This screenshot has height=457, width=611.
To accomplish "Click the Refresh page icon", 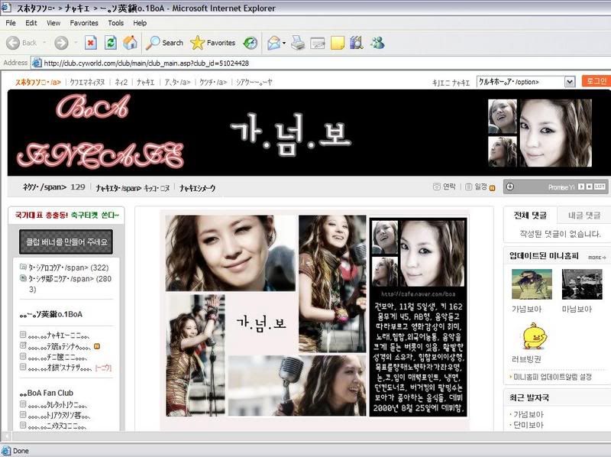I will click(x=111, y=43).
